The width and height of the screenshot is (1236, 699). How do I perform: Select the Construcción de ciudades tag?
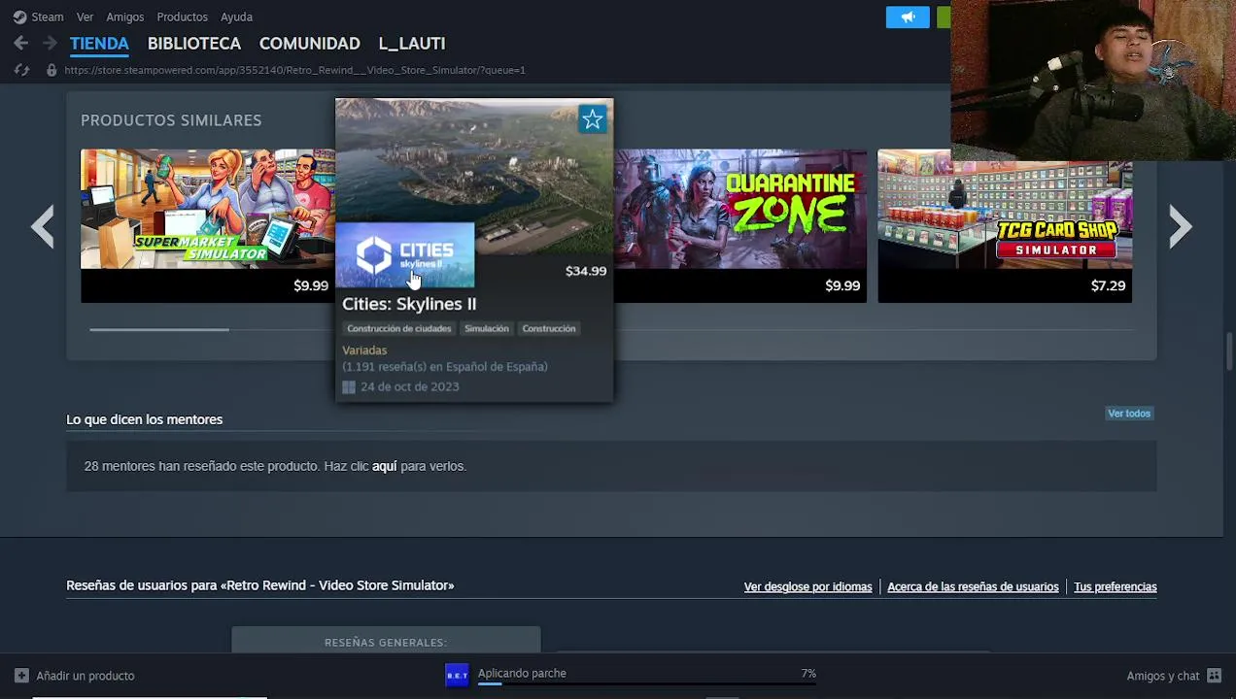pyautogui.click(x=398, y=328)
